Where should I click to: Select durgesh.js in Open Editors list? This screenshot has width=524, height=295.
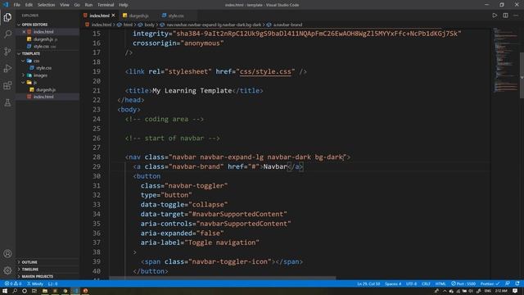tap(47, 39)
